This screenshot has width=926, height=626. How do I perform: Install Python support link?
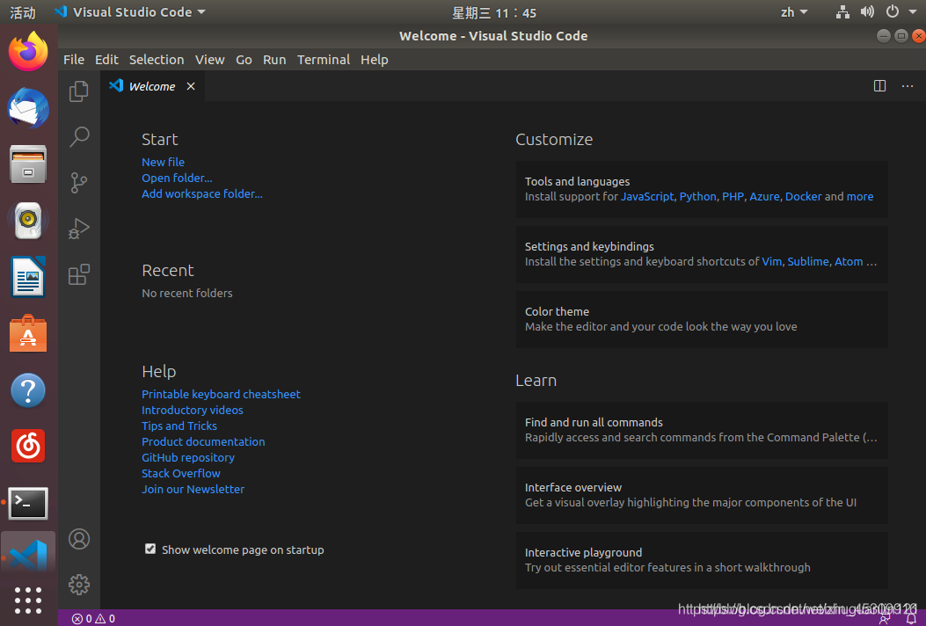pos(698,197)
